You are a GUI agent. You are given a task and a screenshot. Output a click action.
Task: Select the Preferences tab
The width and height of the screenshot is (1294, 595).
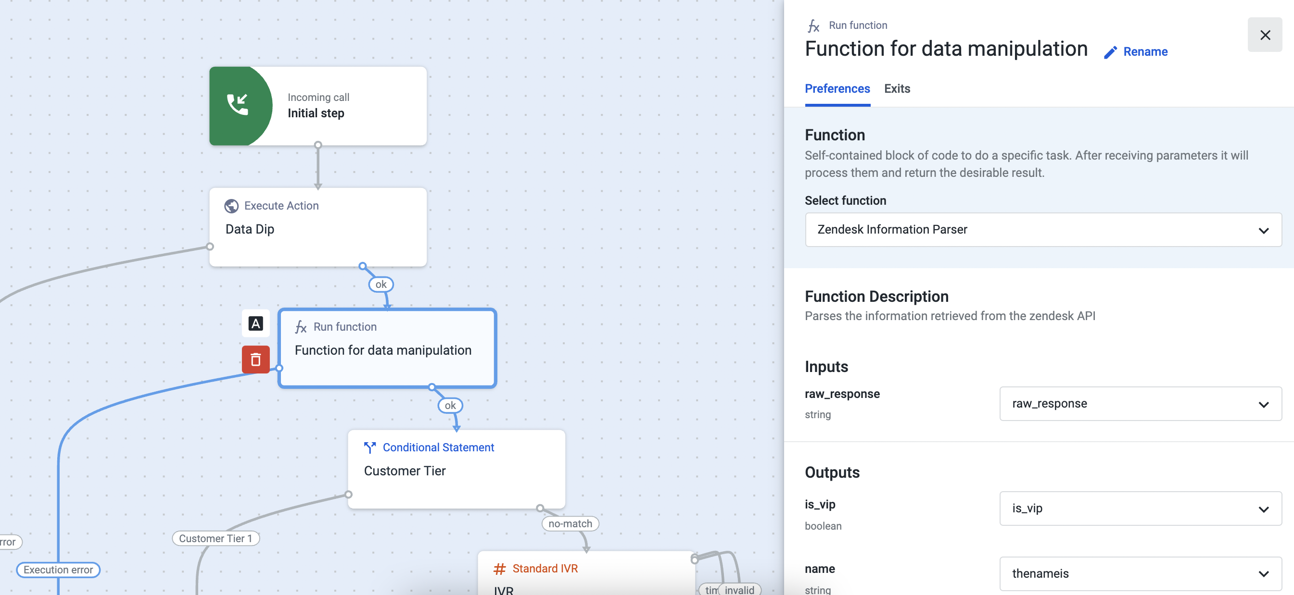click(x=837, y=89)
